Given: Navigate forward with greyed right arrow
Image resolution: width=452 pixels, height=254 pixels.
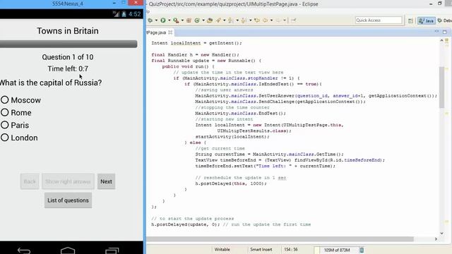Looking at the screenshot, I should (278, 20).
